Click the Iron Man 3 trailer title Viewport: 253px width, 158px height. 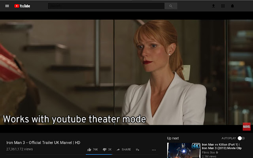click(43, 143)
